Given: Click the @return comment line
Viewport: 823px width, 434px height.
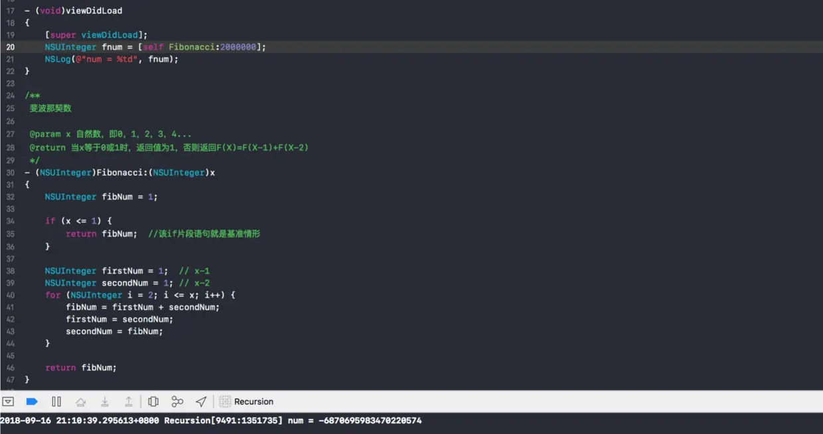Looking at the screenshot, I should [169, 147].
